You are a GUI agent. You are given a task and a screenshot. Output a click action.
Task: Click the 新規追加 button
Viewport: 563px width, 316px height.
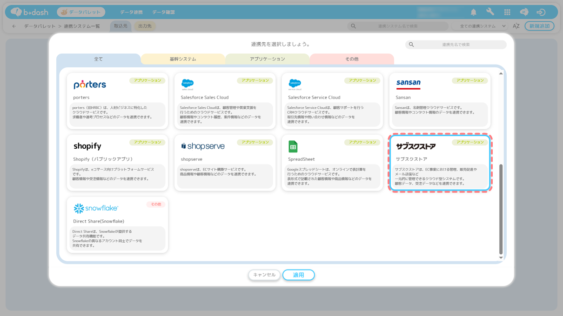[539, 26]
